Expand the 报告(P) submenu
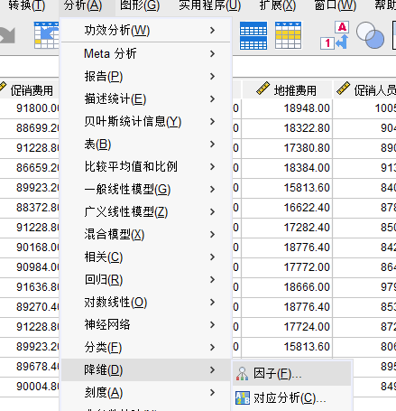Image resolution: width=396 pixels, height=411 pixels. click(x=146, y=77)
